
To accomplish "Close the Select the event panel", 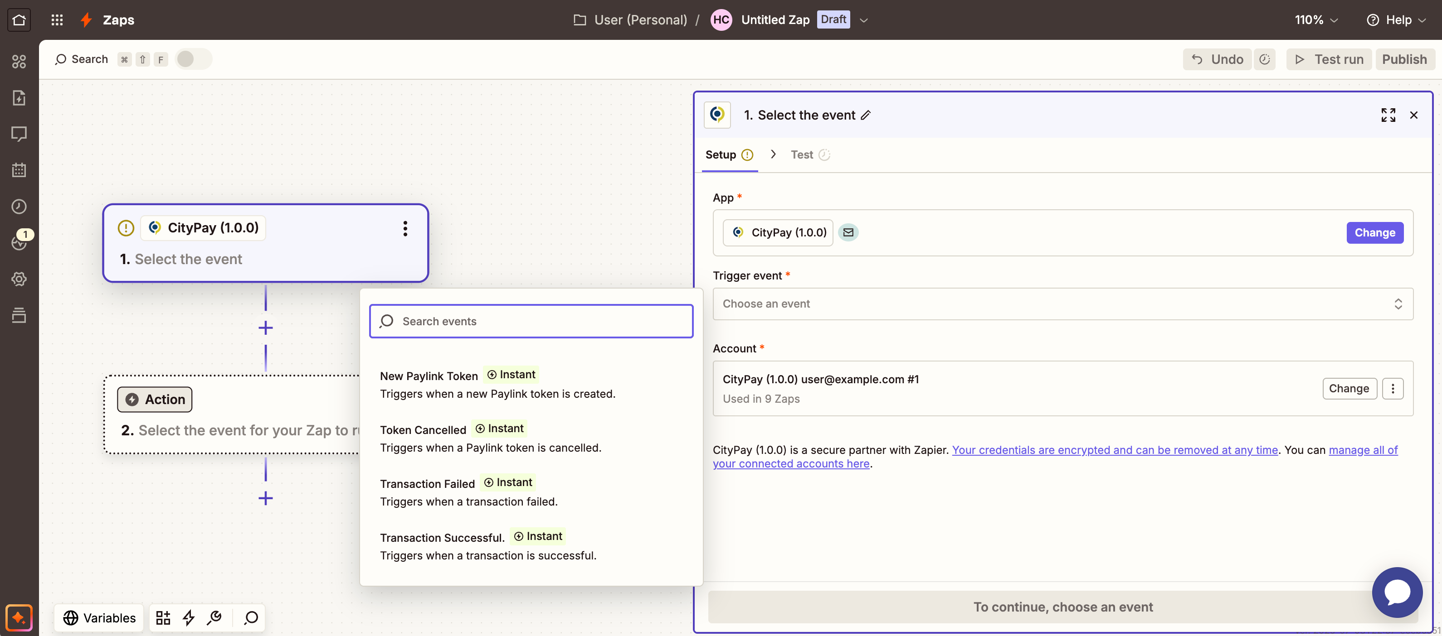I will (x=1413, y=115).
